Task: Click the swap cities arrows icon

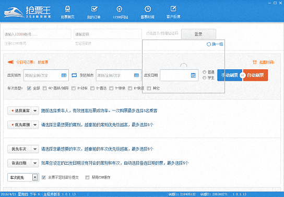Action: pyautogui.click(x=74, y=75)
